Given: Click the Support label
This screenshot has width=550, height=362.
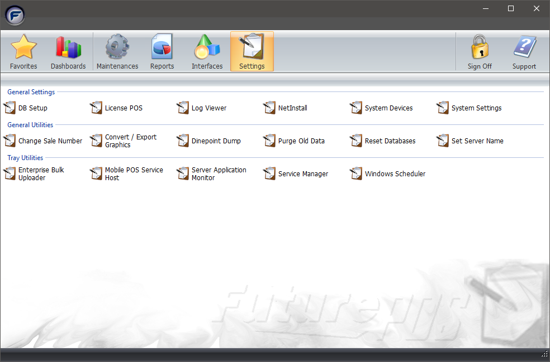Looking at the screenshot, I should [x=524, y=66].
